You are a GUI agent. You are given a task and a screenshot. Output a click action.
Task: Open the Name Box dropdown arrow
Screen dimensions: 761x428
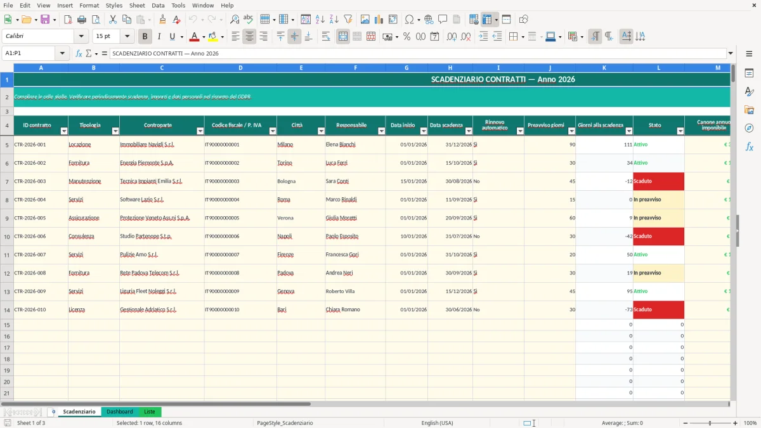point(63,53)
